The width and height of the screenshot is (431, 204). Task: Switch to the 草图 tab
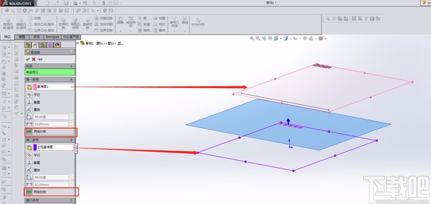(x=22, y=37)
